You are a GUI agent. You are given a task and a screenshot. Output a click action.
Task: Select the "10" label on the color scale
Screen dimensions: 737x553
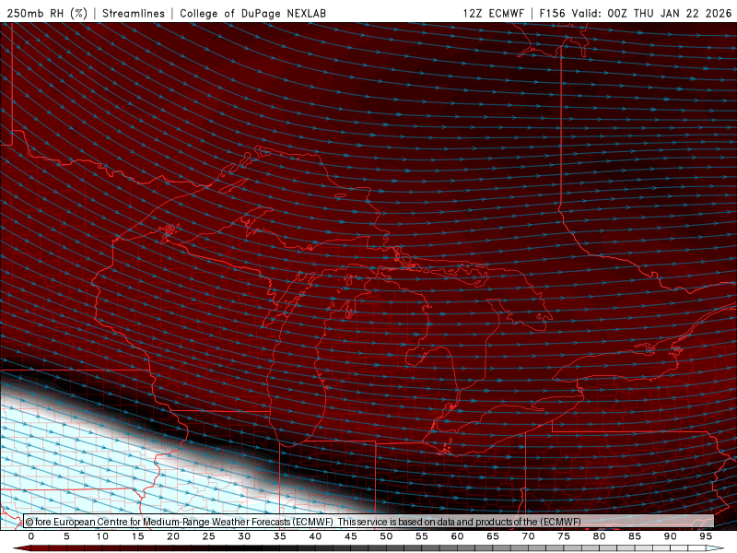pyautogui.click(x=102, y=536)
